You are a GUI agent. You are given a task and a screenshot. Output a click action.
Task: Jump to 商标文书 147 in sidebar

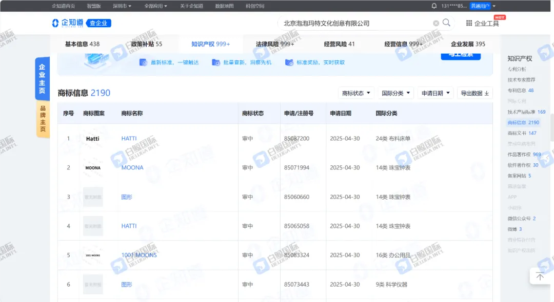522,133
